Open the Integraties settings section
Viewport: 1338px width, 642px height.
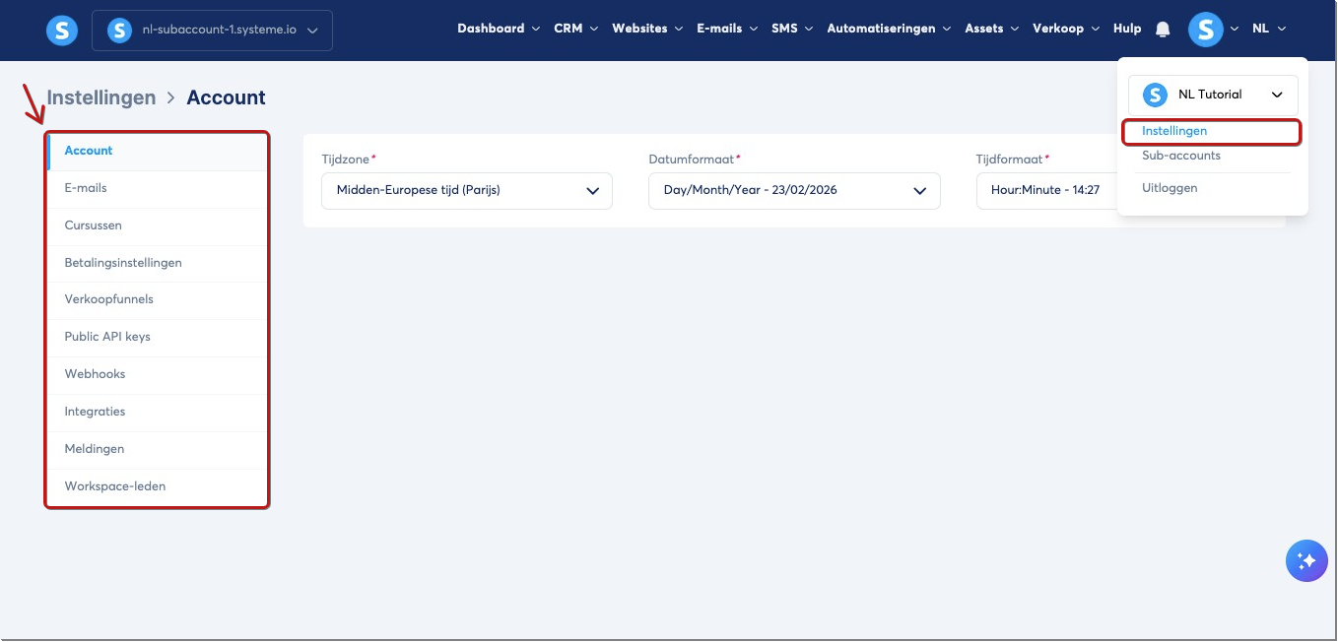(157, 412)
